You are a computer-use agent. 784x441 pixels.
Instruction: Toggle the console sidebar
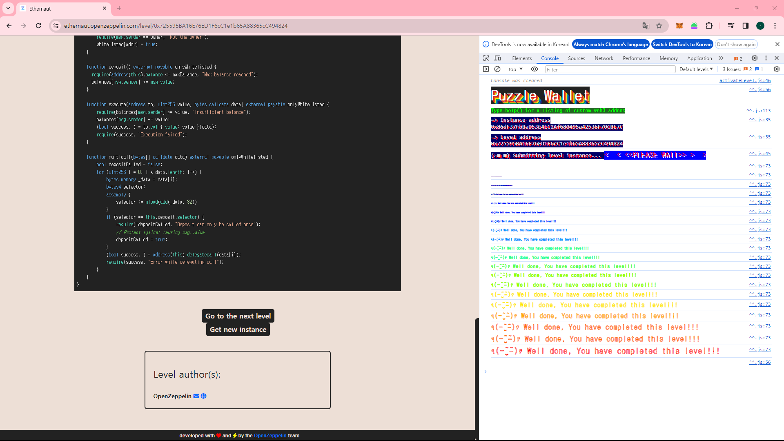[486, 69]
